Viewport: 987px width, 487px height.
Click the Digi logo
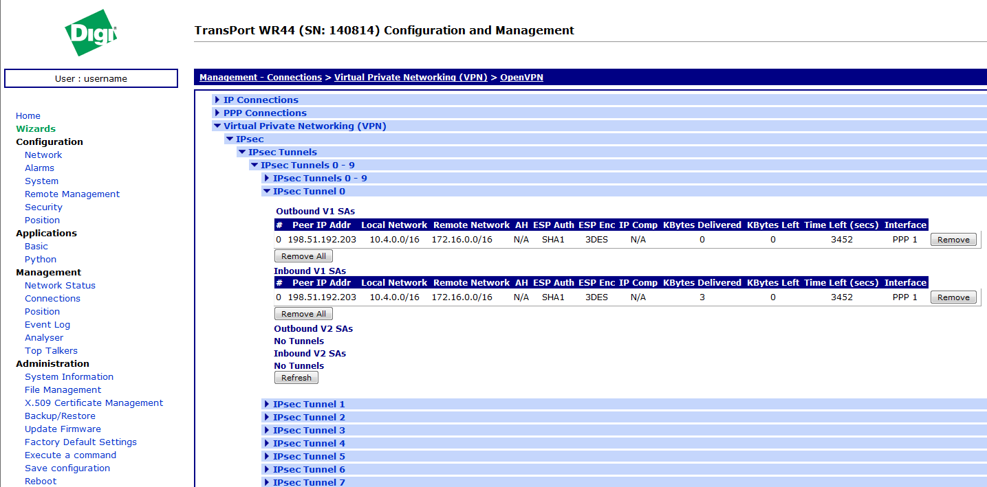pyautogui.click(x=91, y=32)
